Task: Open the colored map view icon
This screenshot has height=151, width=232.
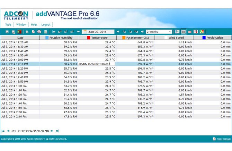Action: click(202, 32)
